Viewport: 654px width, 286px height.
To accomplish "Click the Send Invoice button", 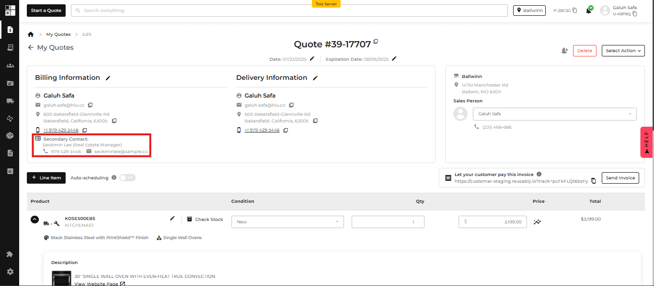I will pos(620,178).
